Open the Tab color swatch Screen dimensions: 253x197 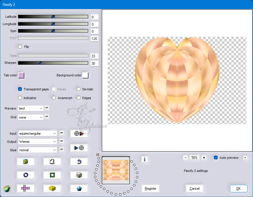click(x=21, y=75)
